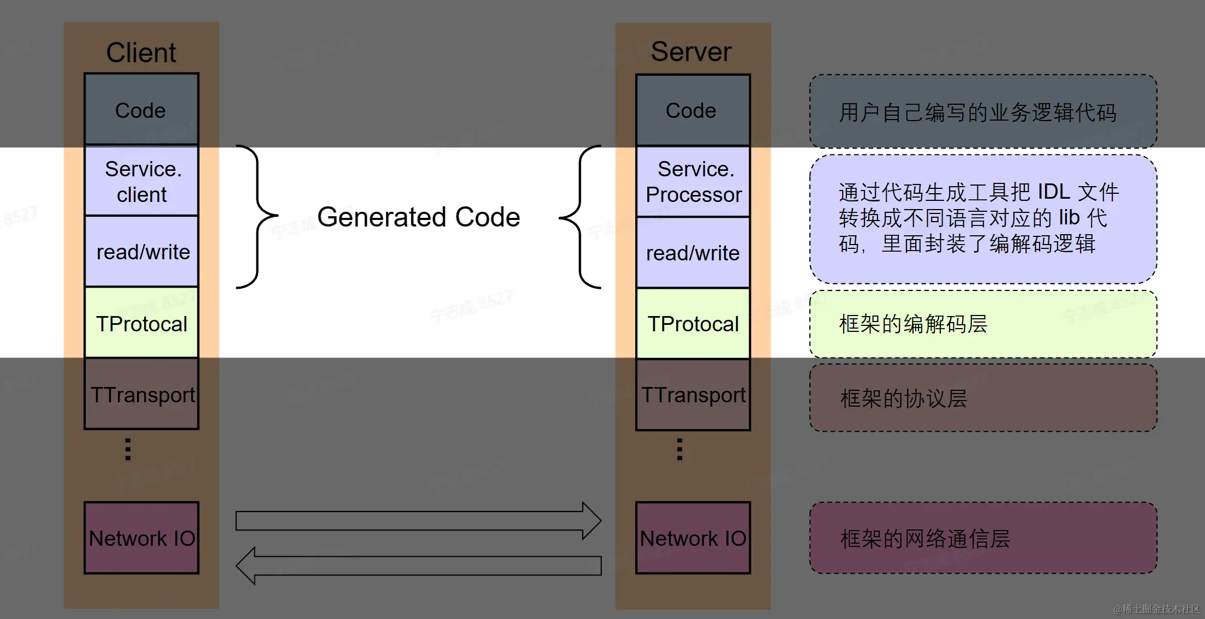Click the 框架的网络通信层 description box
Image resolution: width=1205 pixels, height=619 pixels.
coord(982,538)
